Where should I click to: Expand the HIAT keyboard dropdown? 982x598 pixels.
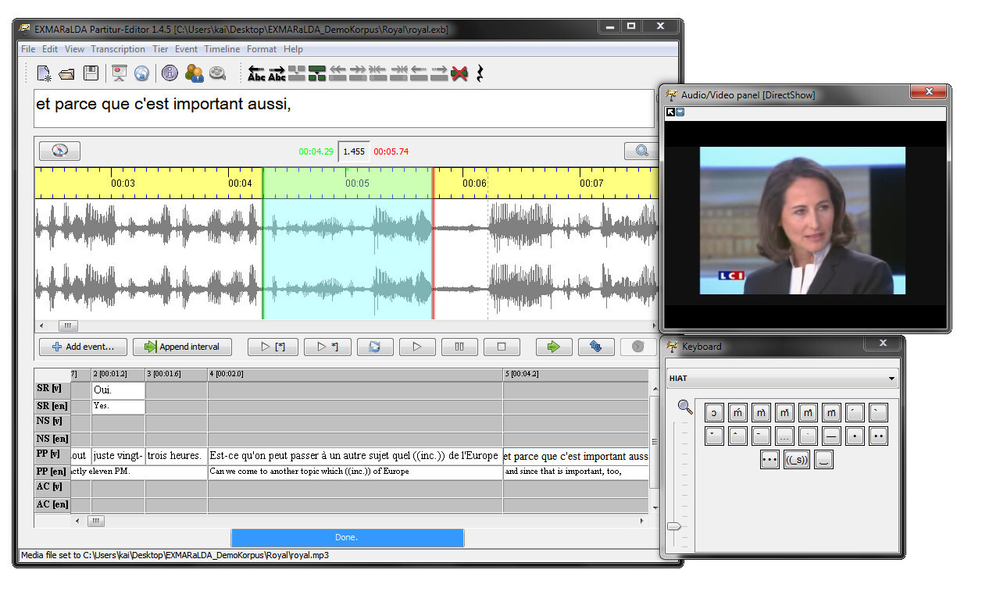click(x=891, y=379)
